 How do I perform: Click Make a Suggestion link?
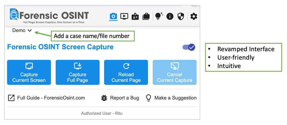coord(171,98)
